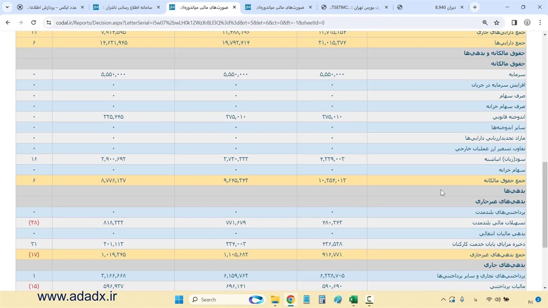
Task: Click the browser back arrow
Action: tap(8, 23)
